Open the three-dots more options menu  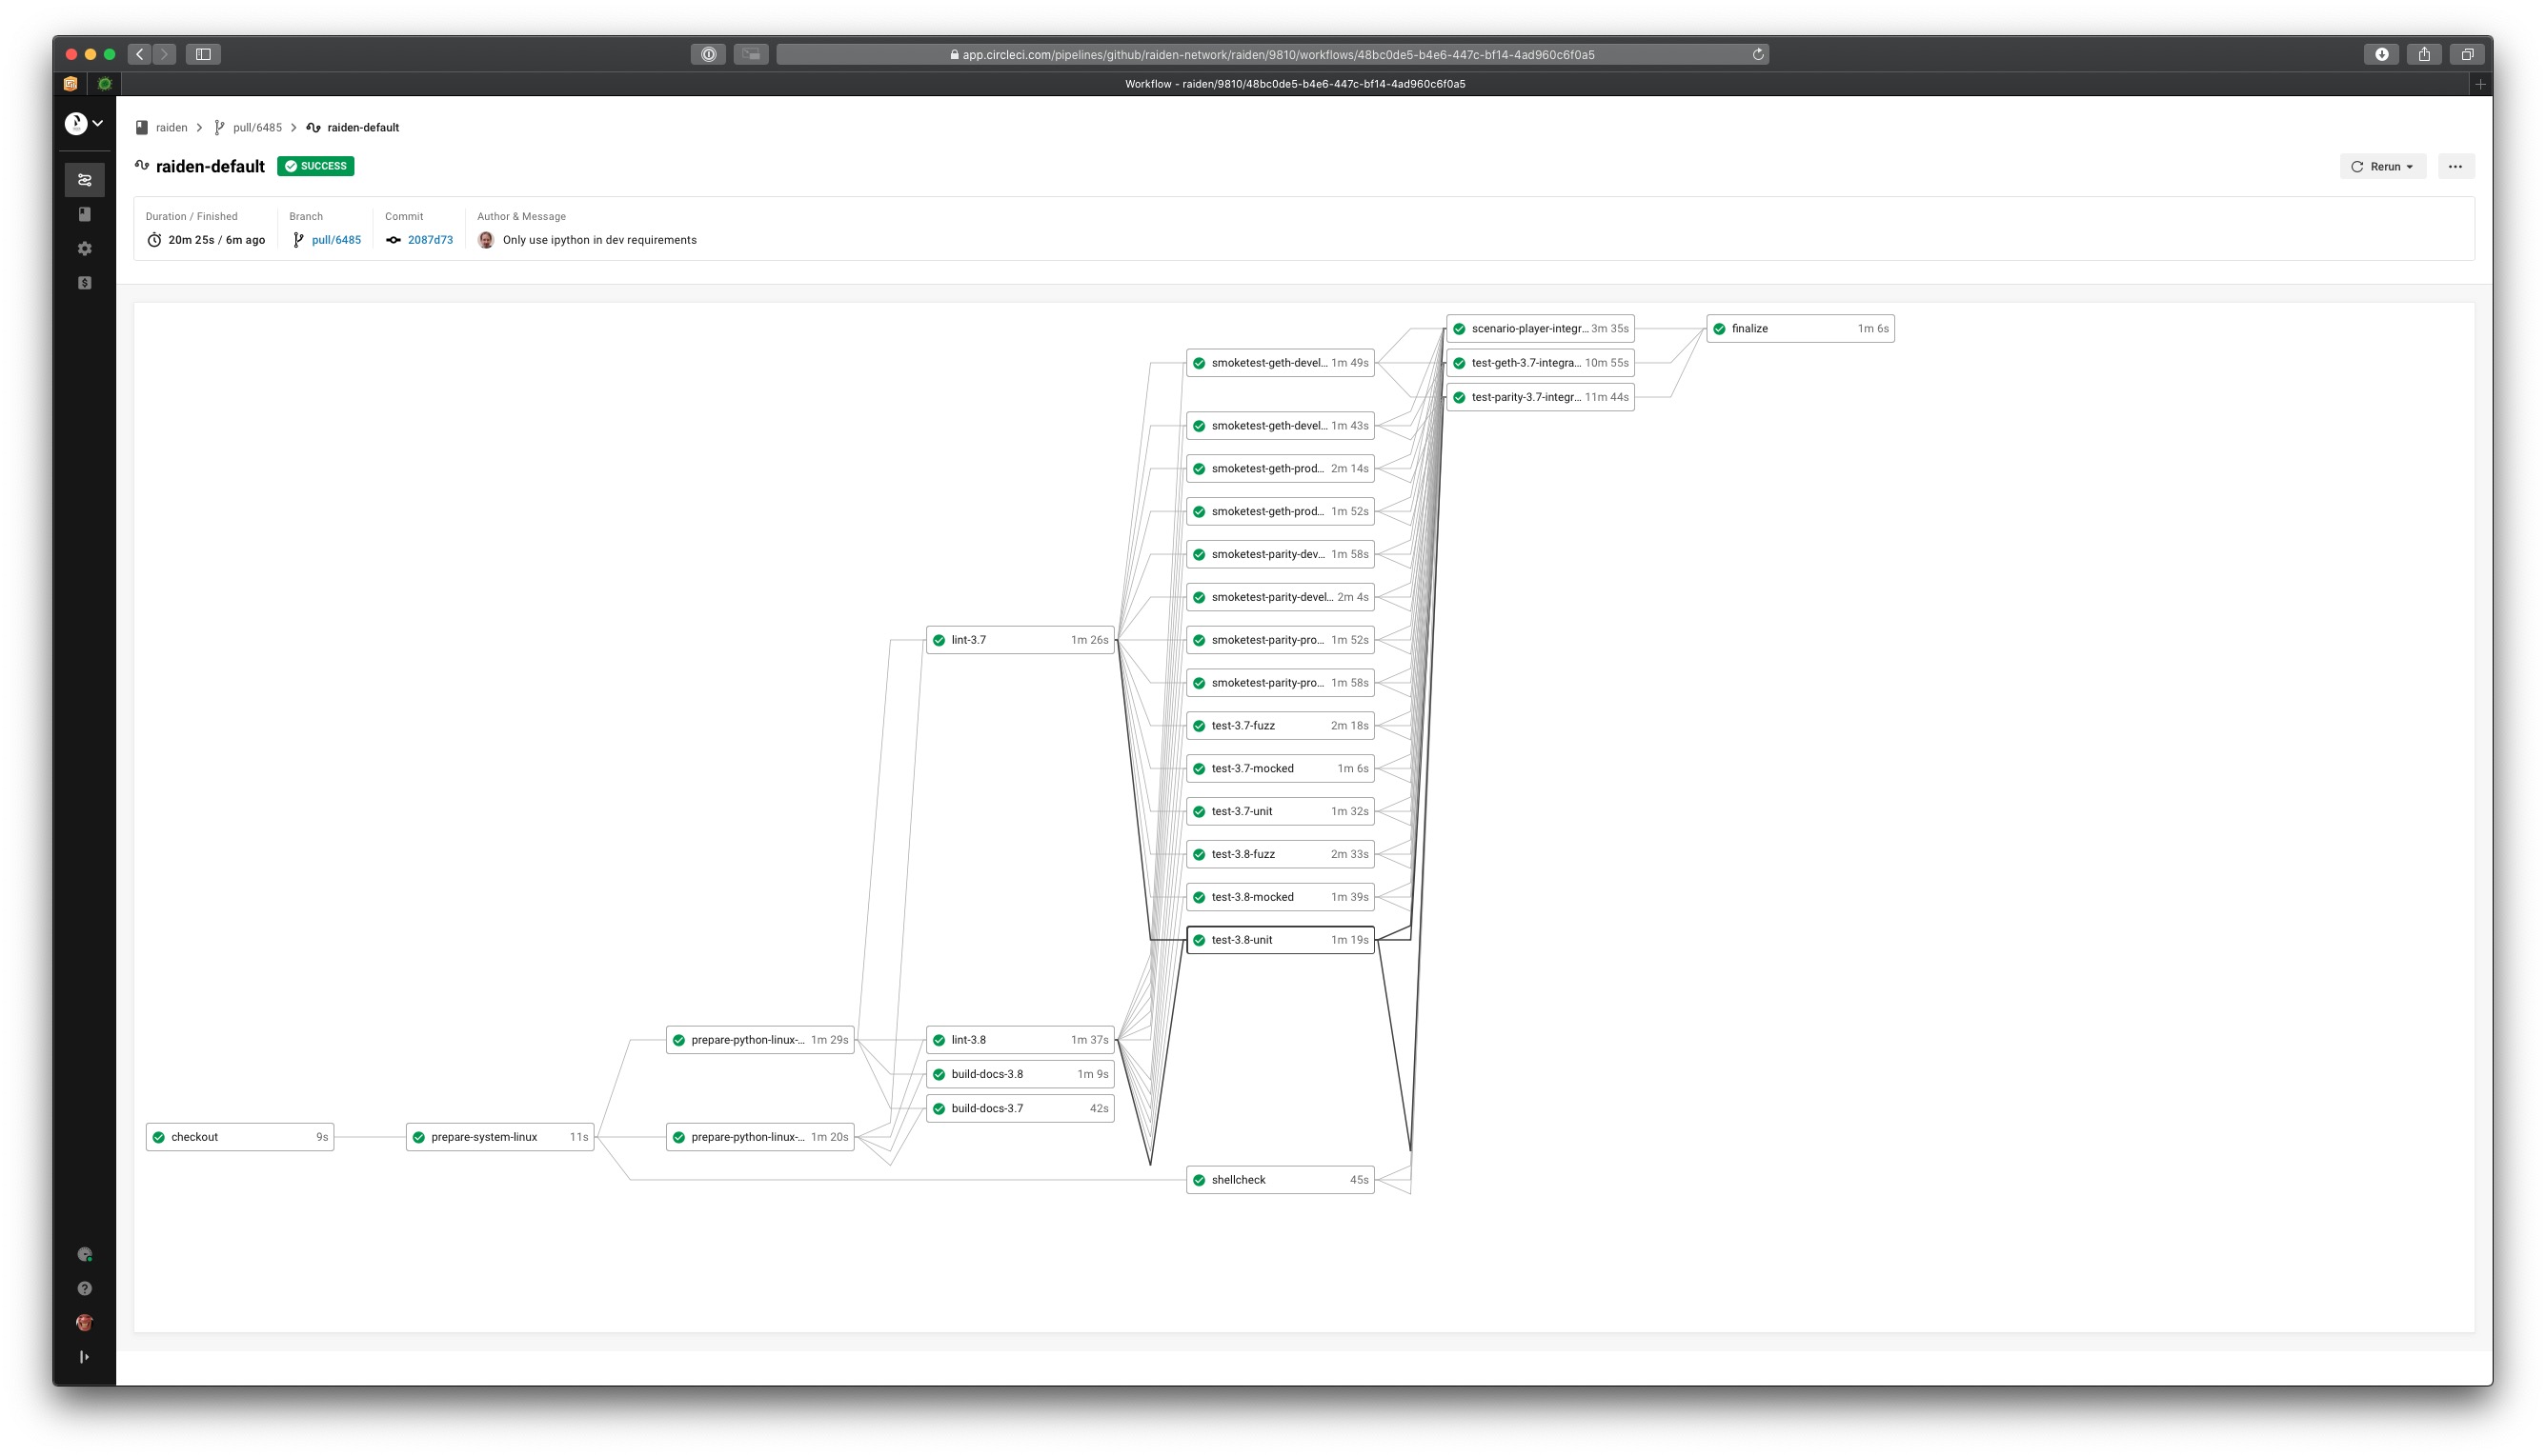(2454, 166)
